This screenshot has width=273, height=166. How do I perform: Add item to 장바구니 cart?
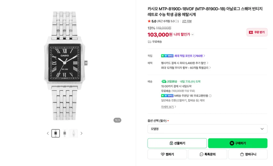[248, 154]
